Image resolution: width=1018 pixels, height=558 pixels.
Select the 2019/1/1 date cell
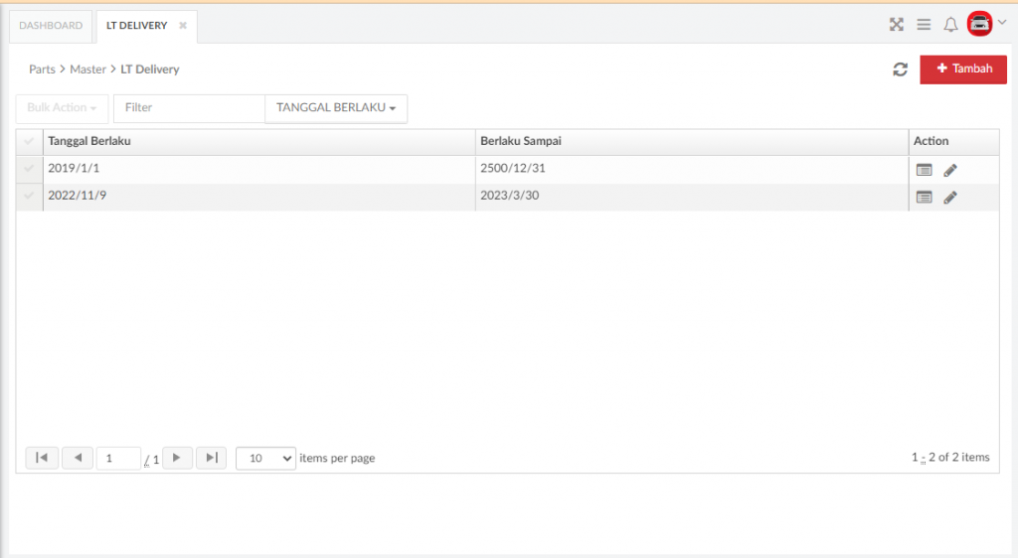coord(259,169)
